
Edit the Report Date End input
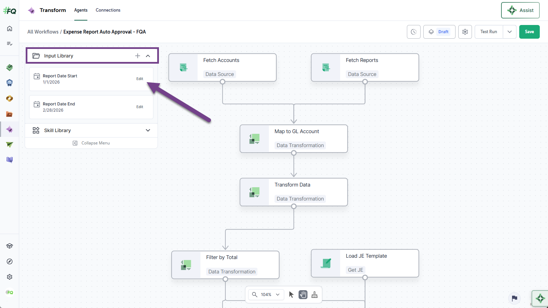[140, 107]
